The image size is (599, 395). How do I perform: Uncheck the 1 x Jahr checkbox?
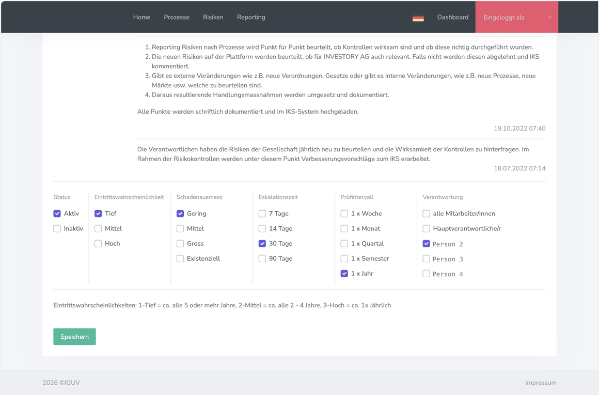344,274
